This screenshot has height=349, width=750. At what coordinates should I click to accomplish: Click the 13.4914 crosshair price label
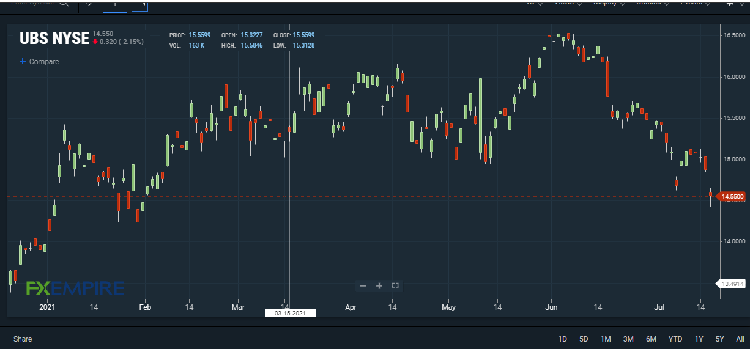tap(730, 284)
